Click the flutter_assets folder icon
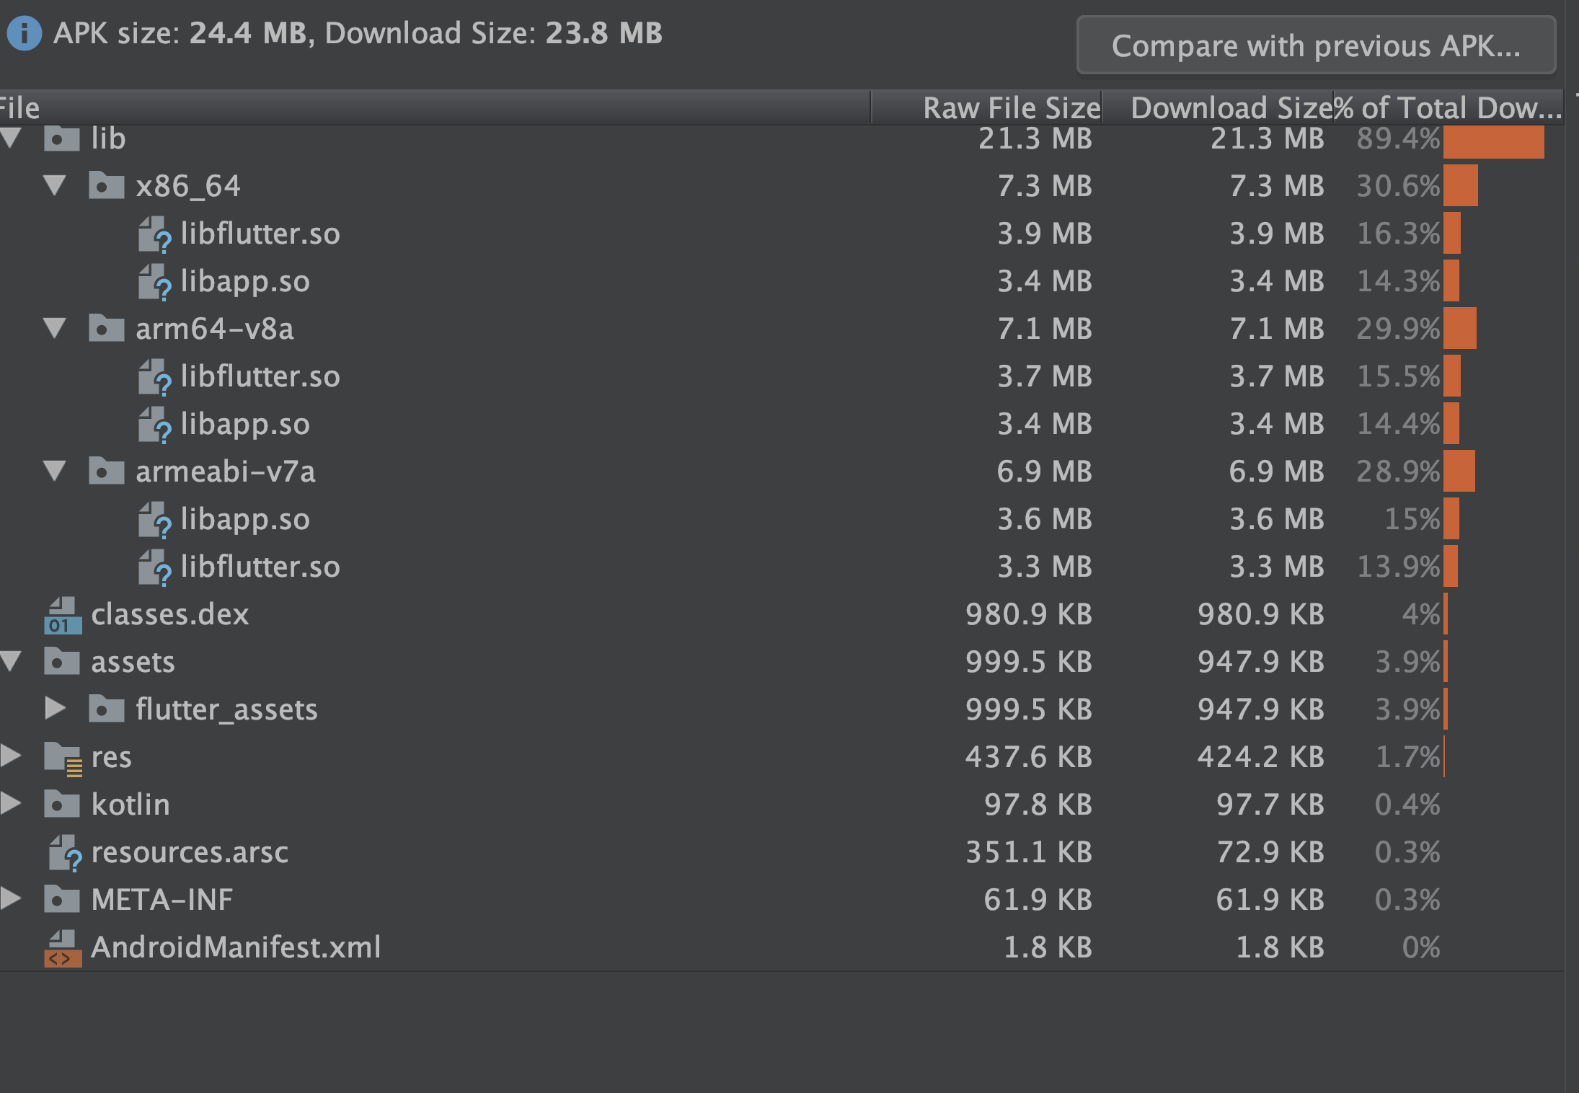 107,709
